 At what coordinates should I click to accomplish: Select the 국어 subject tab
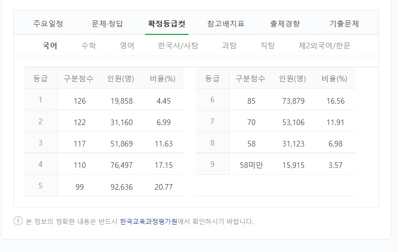(x=50, y=46)
